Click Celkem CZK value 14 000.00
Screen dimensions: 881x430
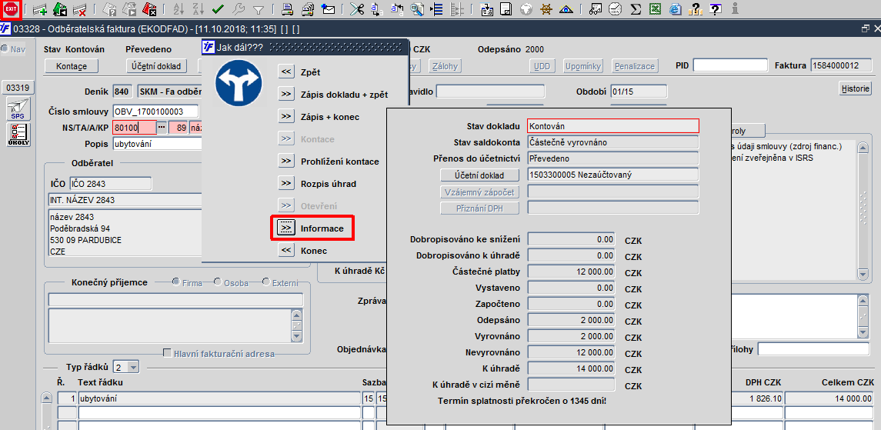[x=830, y=398]
